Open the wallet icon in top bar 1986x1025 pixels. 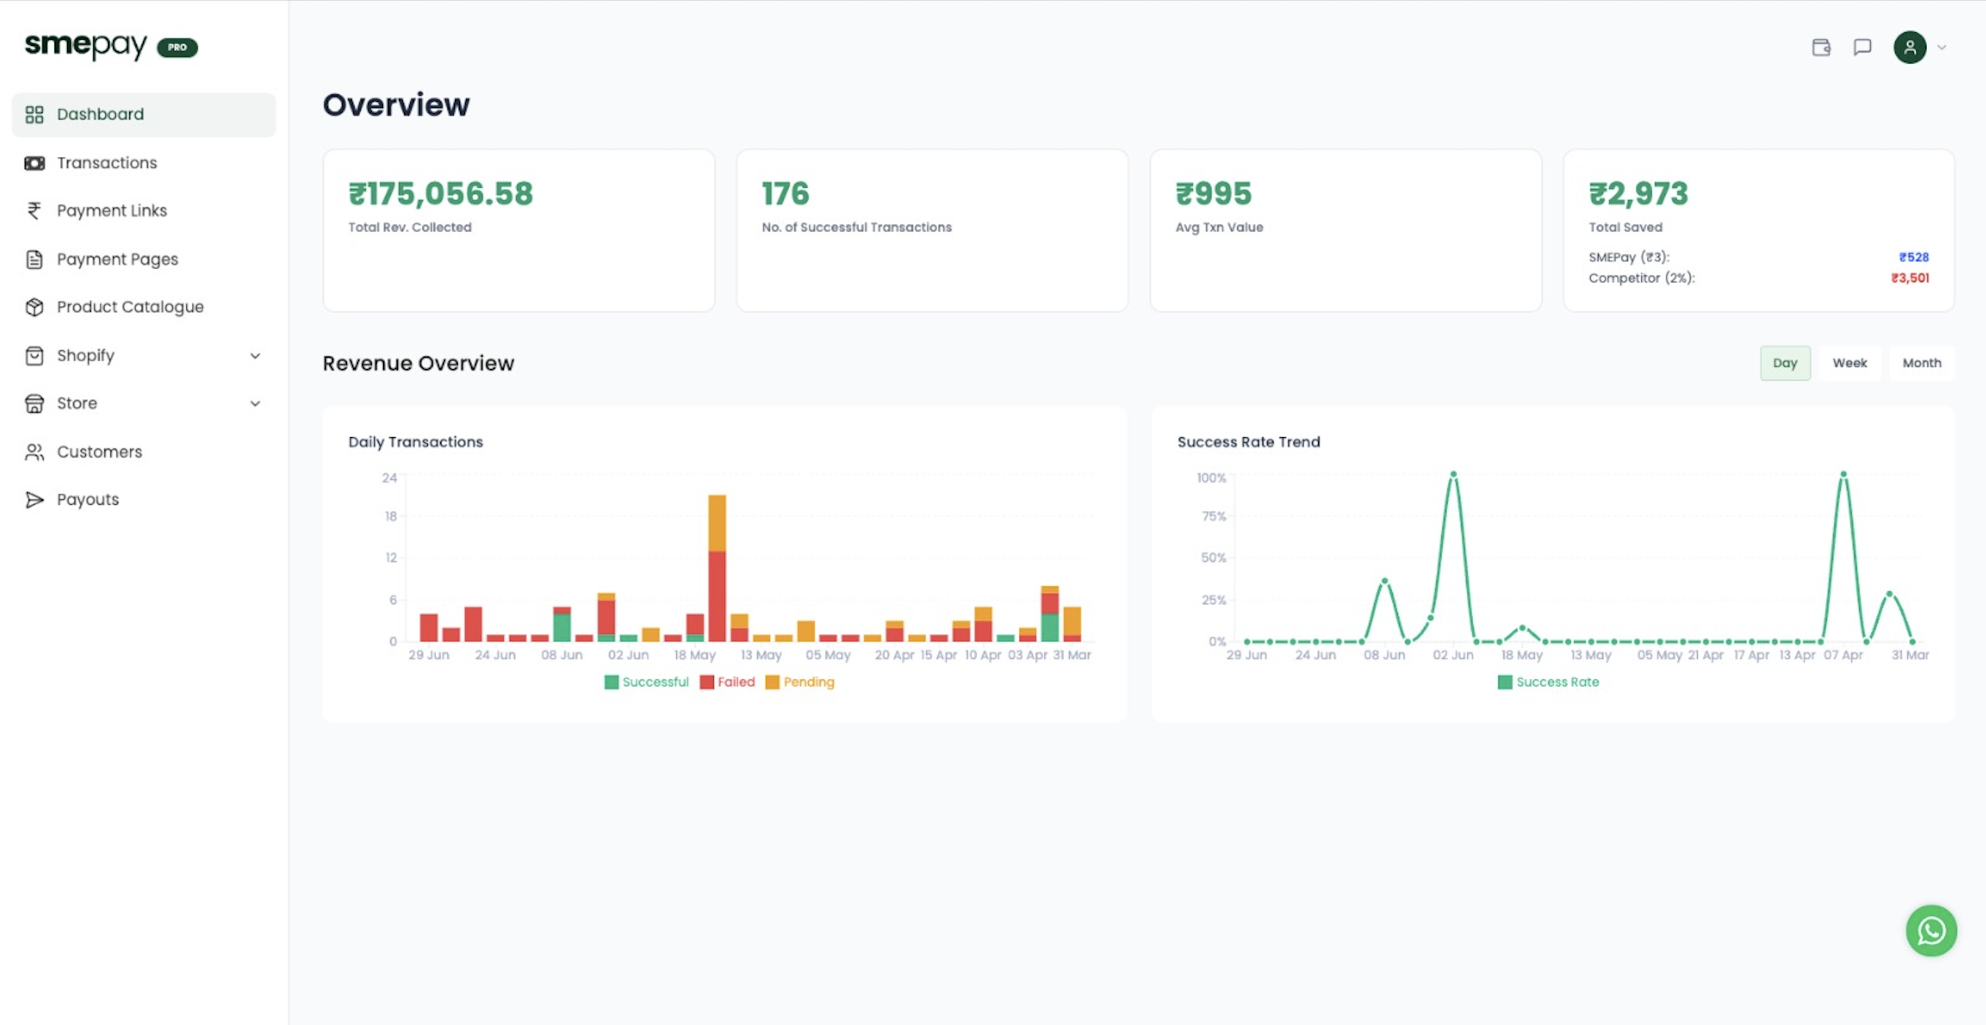pyautogui.click(x=1820, y=47)
